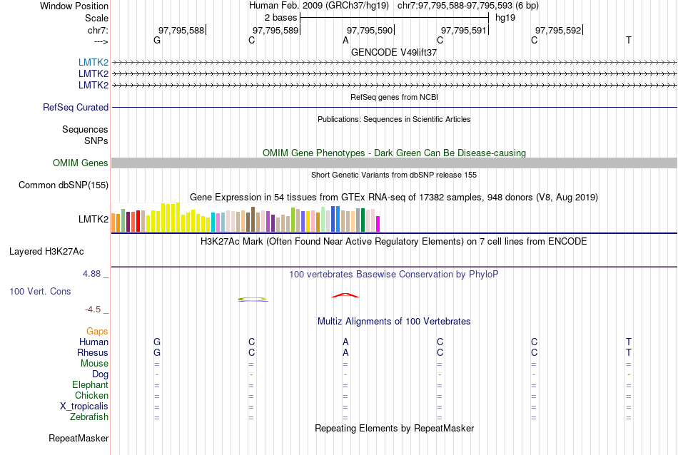This screenshot has width=678, height=455.
Task: Select the X_tropicalis alignment row label
Action: (x=84, y=407)
